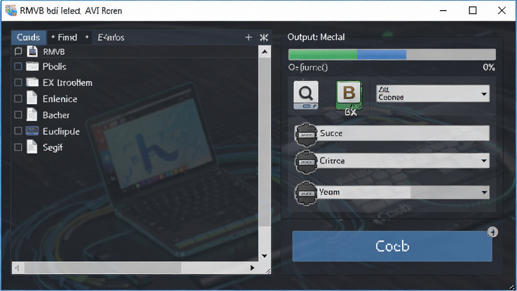
Task: Select the Pbolis folder icon
Action: [x=32, y=67]
